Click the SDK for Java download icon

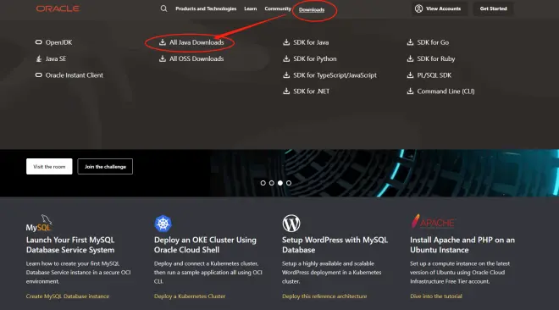pyautogui.click(x=286, y=42)
